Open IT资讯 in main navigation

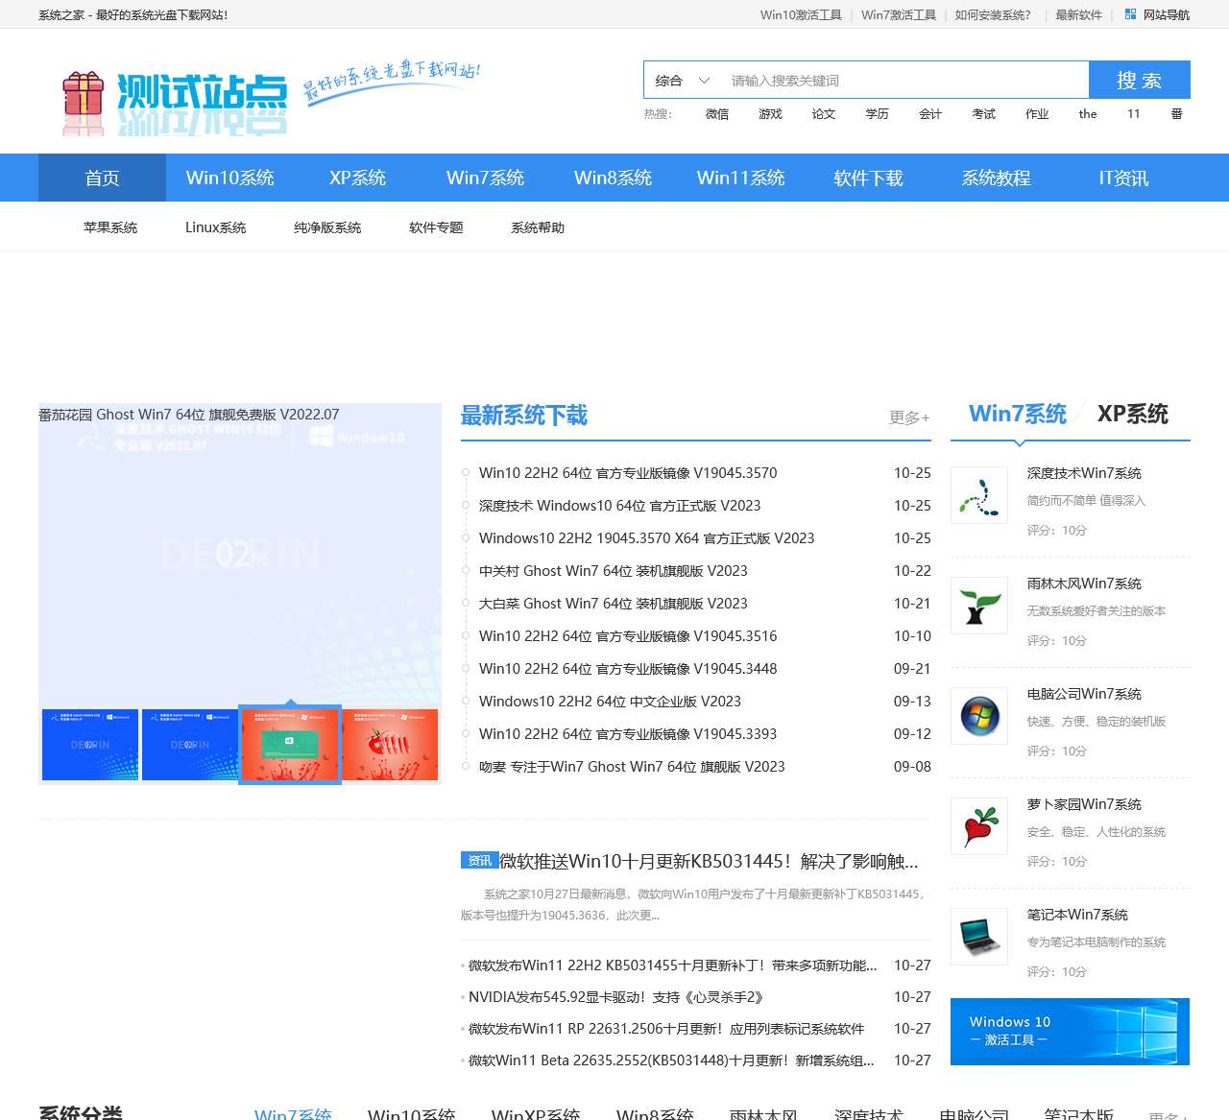pyautogui.click(x=1123, y=178)
